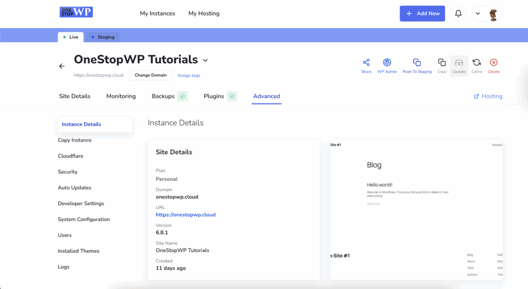Open the notifications bell
Viewport: 528px width, 289px height.
click(x=458, y=13)
